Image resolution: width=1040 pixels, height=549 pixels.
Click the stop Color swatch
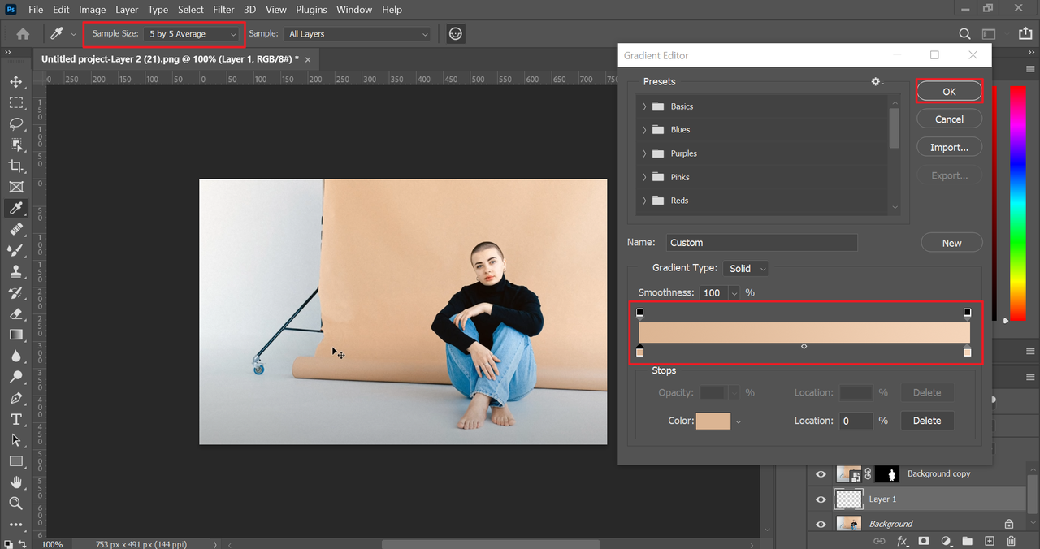coord(713,421)
